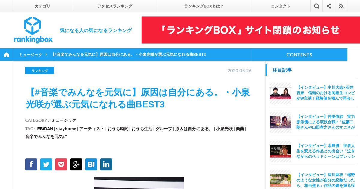This screenshot has height=189, width=360.
Task: Share article on Twitter
Action: (x=46, y=164)
